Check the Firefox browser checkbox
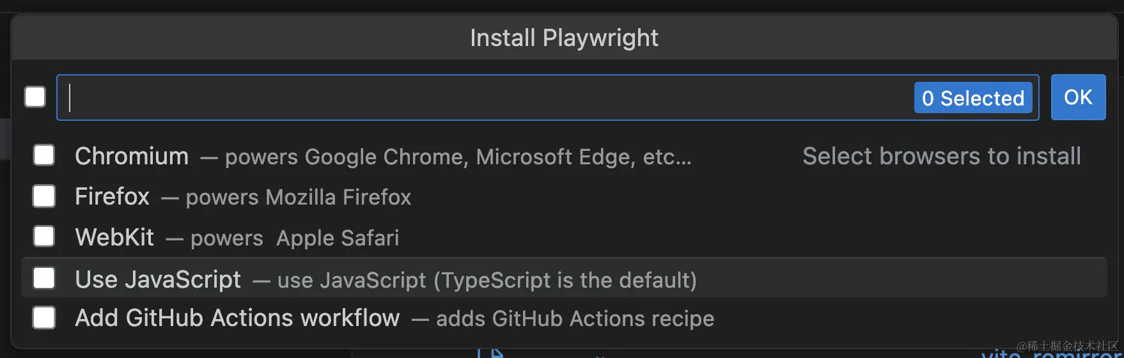1124x358 pixels. coord(44,196)
